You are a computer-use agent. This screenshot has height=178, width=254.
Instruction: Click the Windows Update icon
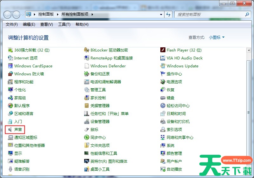pyautogui.click(x=163, y=66)
